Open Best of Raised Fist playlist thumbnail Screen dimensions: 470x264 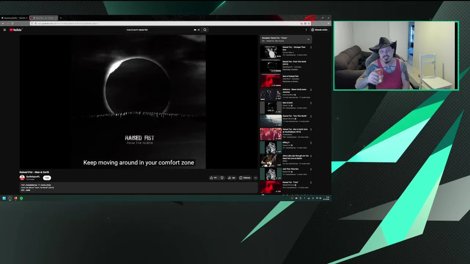(x=271, y=81)
